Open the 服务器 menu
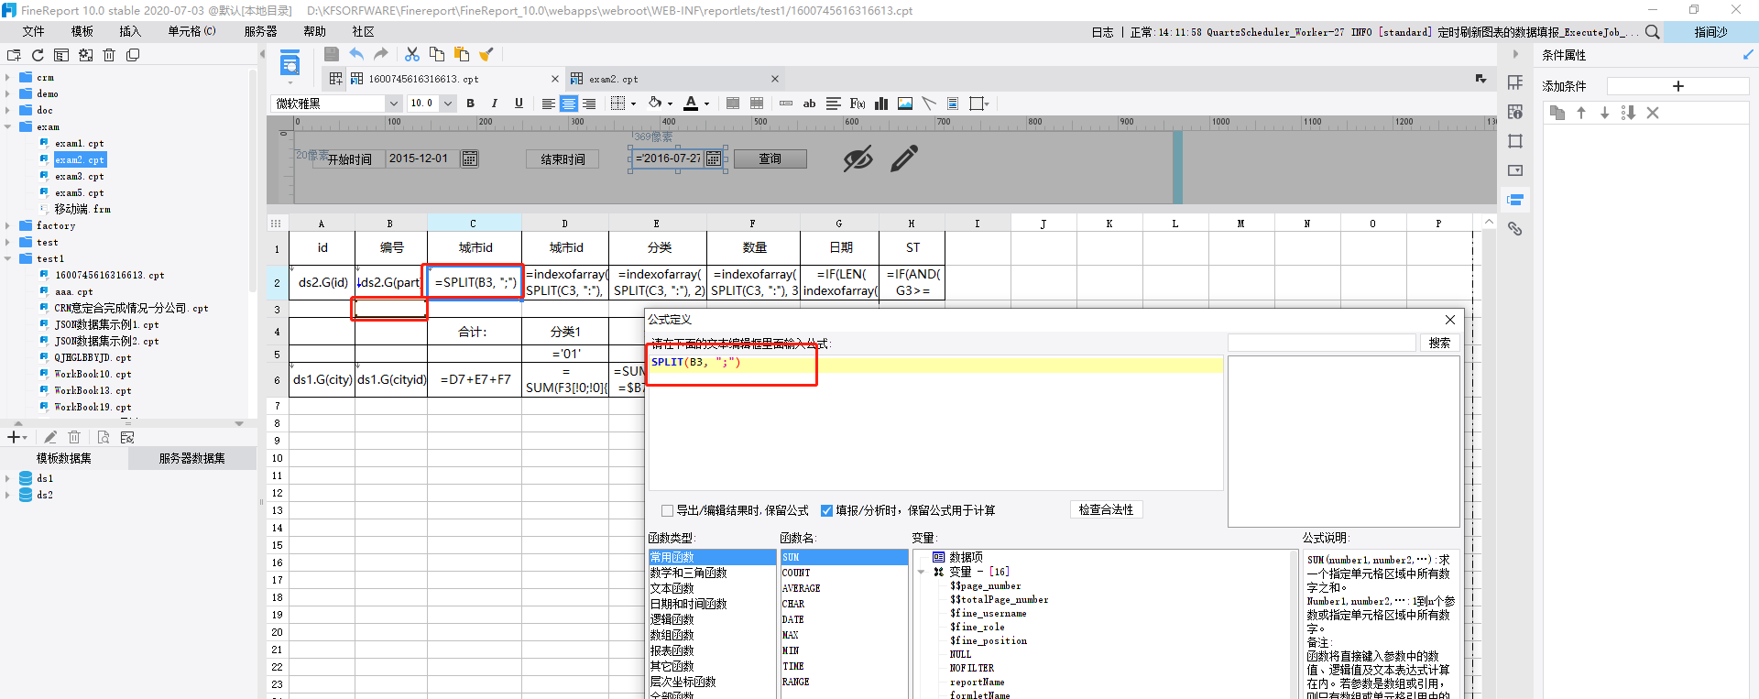The height and width of the screenshot is (699, 1759). point(260,31)
